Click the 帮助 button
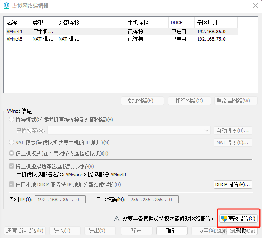 242,231
